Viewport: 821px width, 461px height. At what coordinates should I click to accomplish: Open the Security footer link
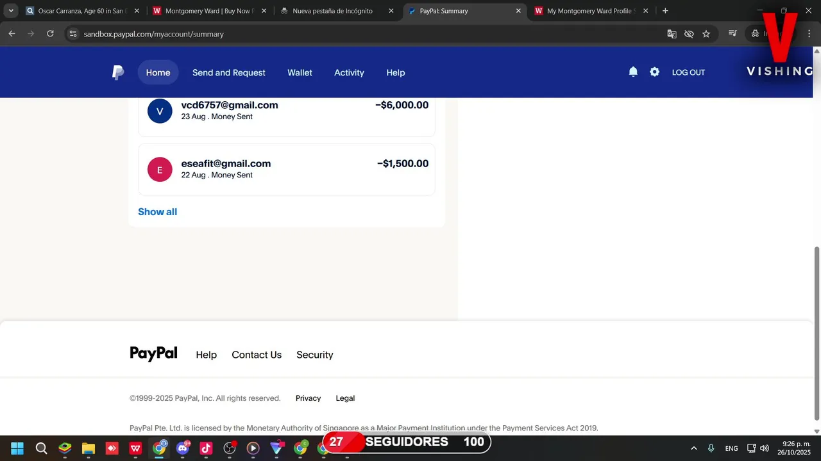pyautogui.click(x=315, y=355)
